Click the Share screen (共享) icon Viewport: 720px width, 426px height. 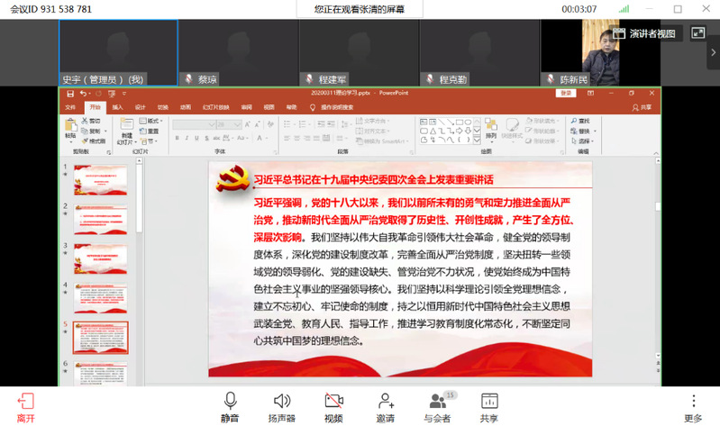489,401
